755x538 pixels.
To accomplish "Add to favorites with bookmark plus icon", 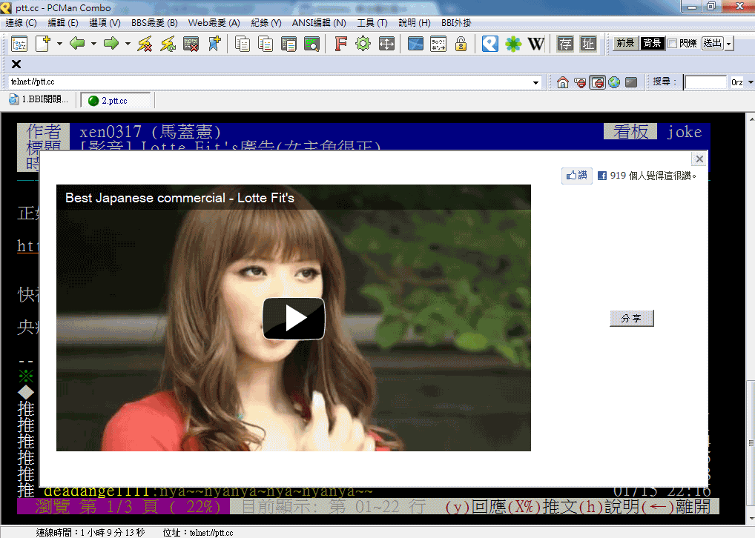I will (x=214, y=44).
